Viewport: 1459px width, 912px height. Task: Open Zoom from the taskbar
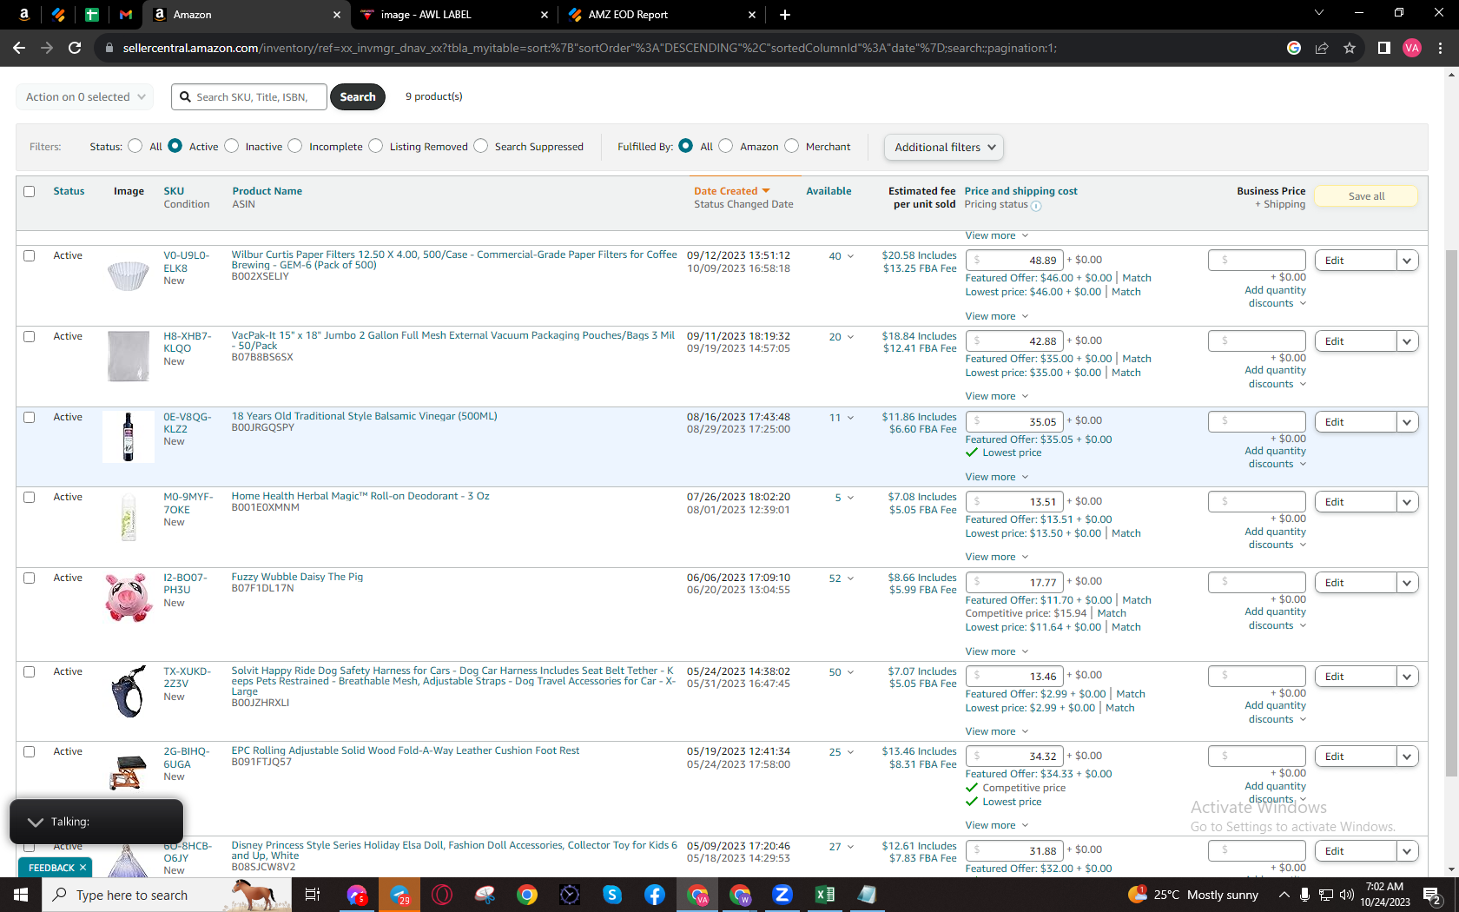782,895
